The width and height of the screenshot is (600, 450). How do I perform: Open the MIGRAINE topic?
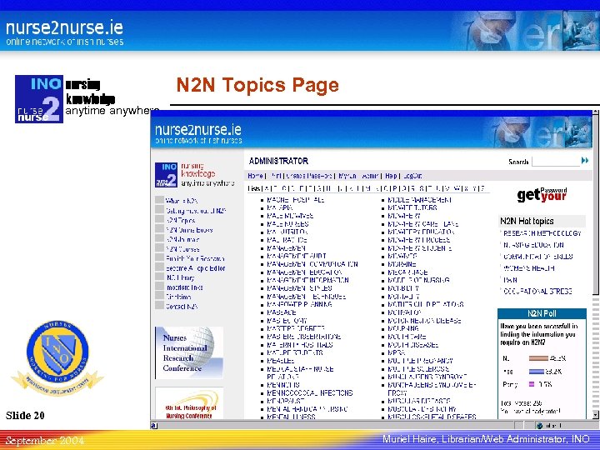pyautogui.click(x=402, y=264)
